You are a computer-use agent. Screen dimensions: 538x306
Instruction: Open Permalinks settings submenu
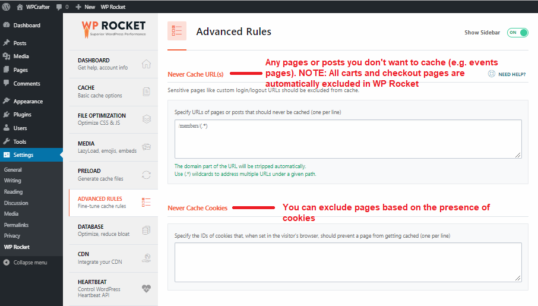coord(16,225)
